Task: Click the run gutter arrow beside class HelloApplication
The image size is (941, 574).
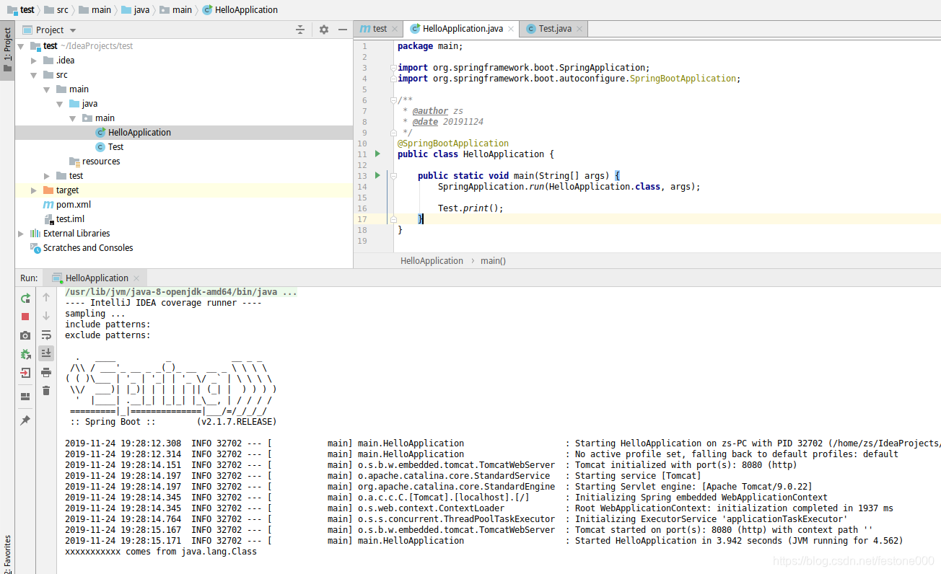Action: coord(377,154)
